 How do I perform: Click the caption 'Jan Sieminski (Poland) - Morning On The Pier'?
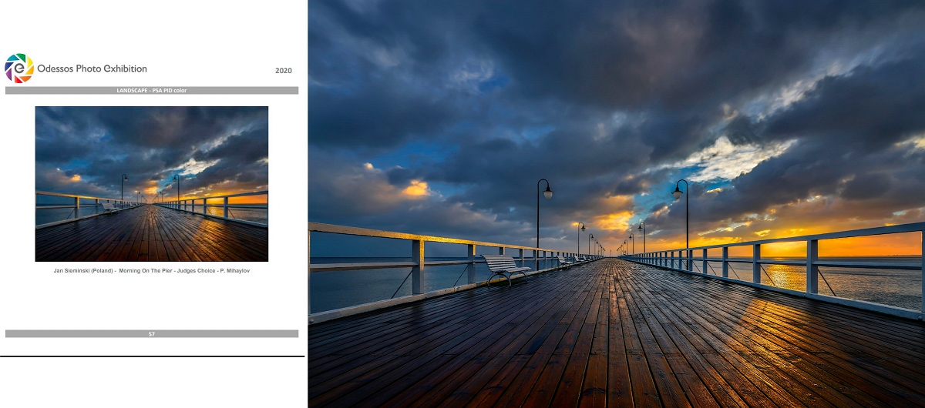tap(115, 271)
